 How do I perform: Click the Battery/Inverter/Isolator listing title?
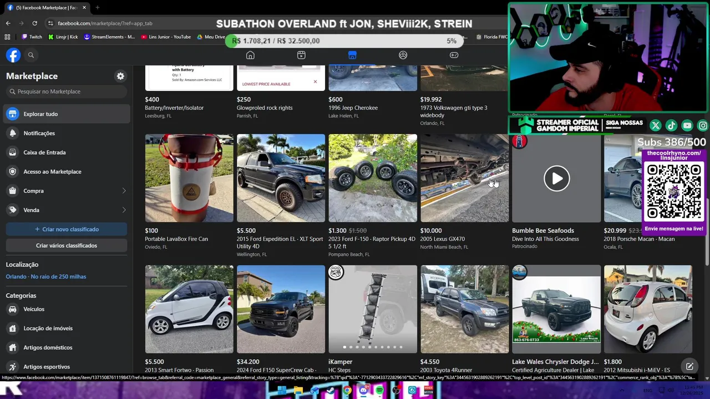(x=174, y=108)
